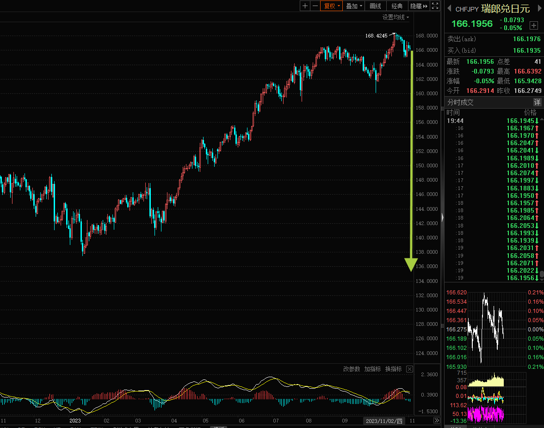Add CHFJPY to watchlist with plus box
Viewport: 544px width, 428px height.
click(534, 25)
